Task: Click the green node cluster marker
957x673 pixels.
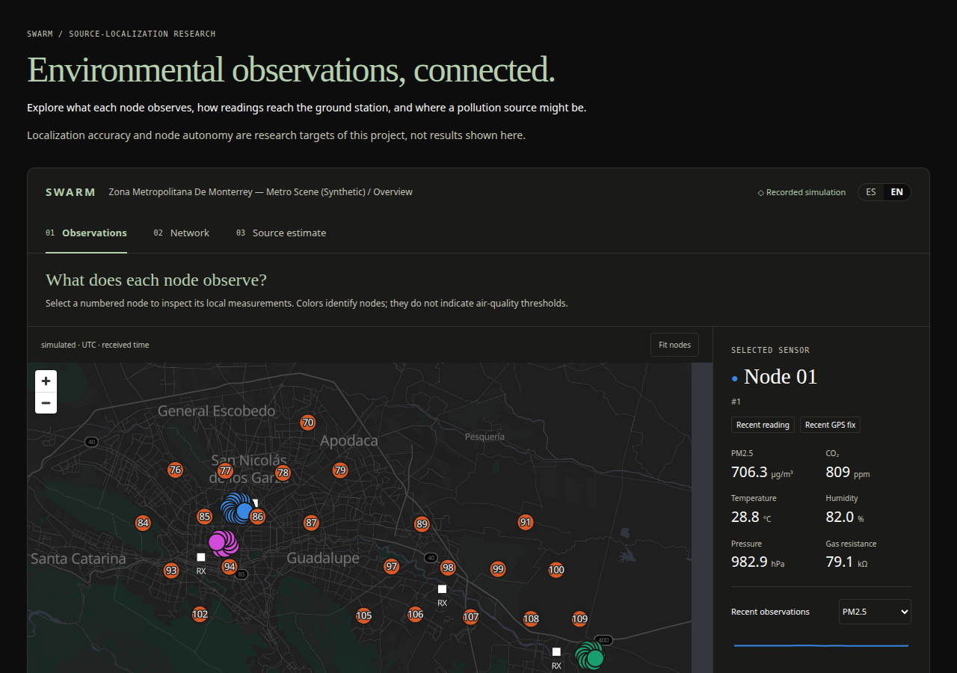Action: (x=590, y=656)
